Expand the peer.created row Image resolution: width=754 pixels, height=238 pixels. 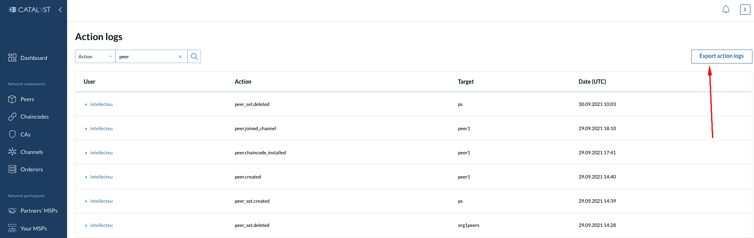[86, 177]
